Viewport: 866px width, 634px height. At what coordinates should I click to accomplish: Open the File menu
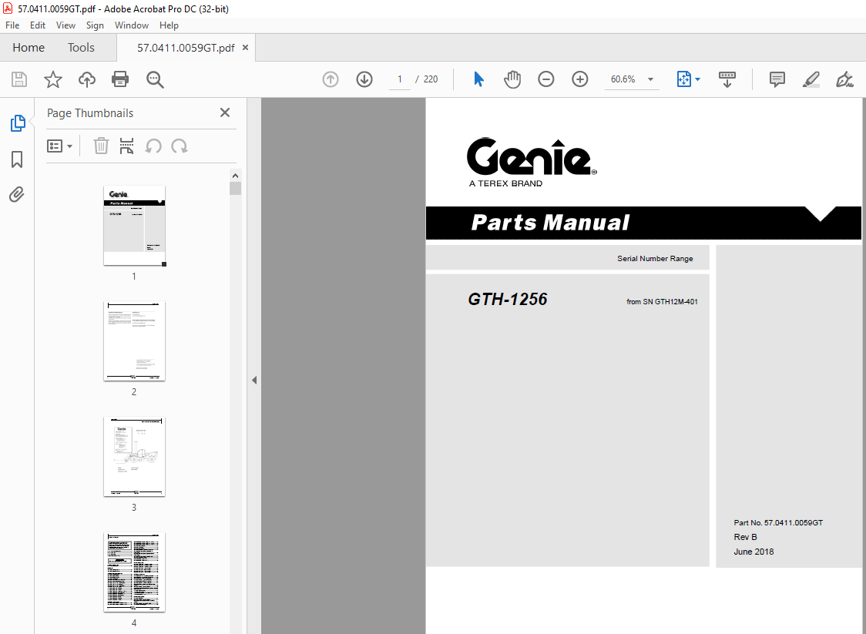[x=12, y=25]
